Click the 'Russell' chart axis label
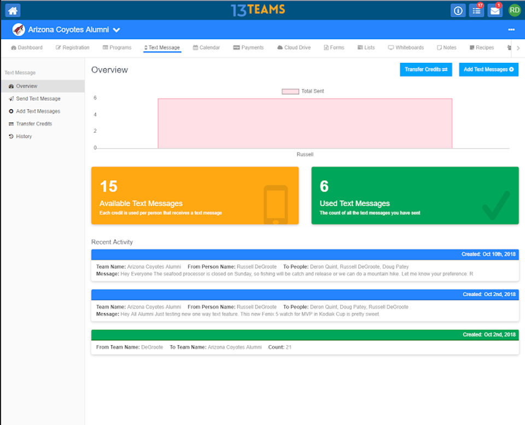Viewport: 525px width, 425px height. [x=305, y=154]
